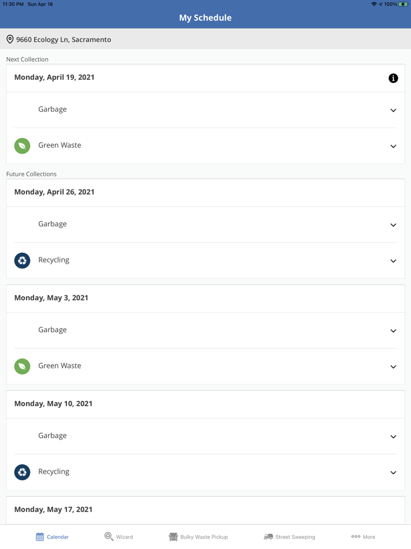The width and height of the screenshot is (411, 549).
Task: Tap the location pin icon beside the address
Action: [x=10, y=39]
